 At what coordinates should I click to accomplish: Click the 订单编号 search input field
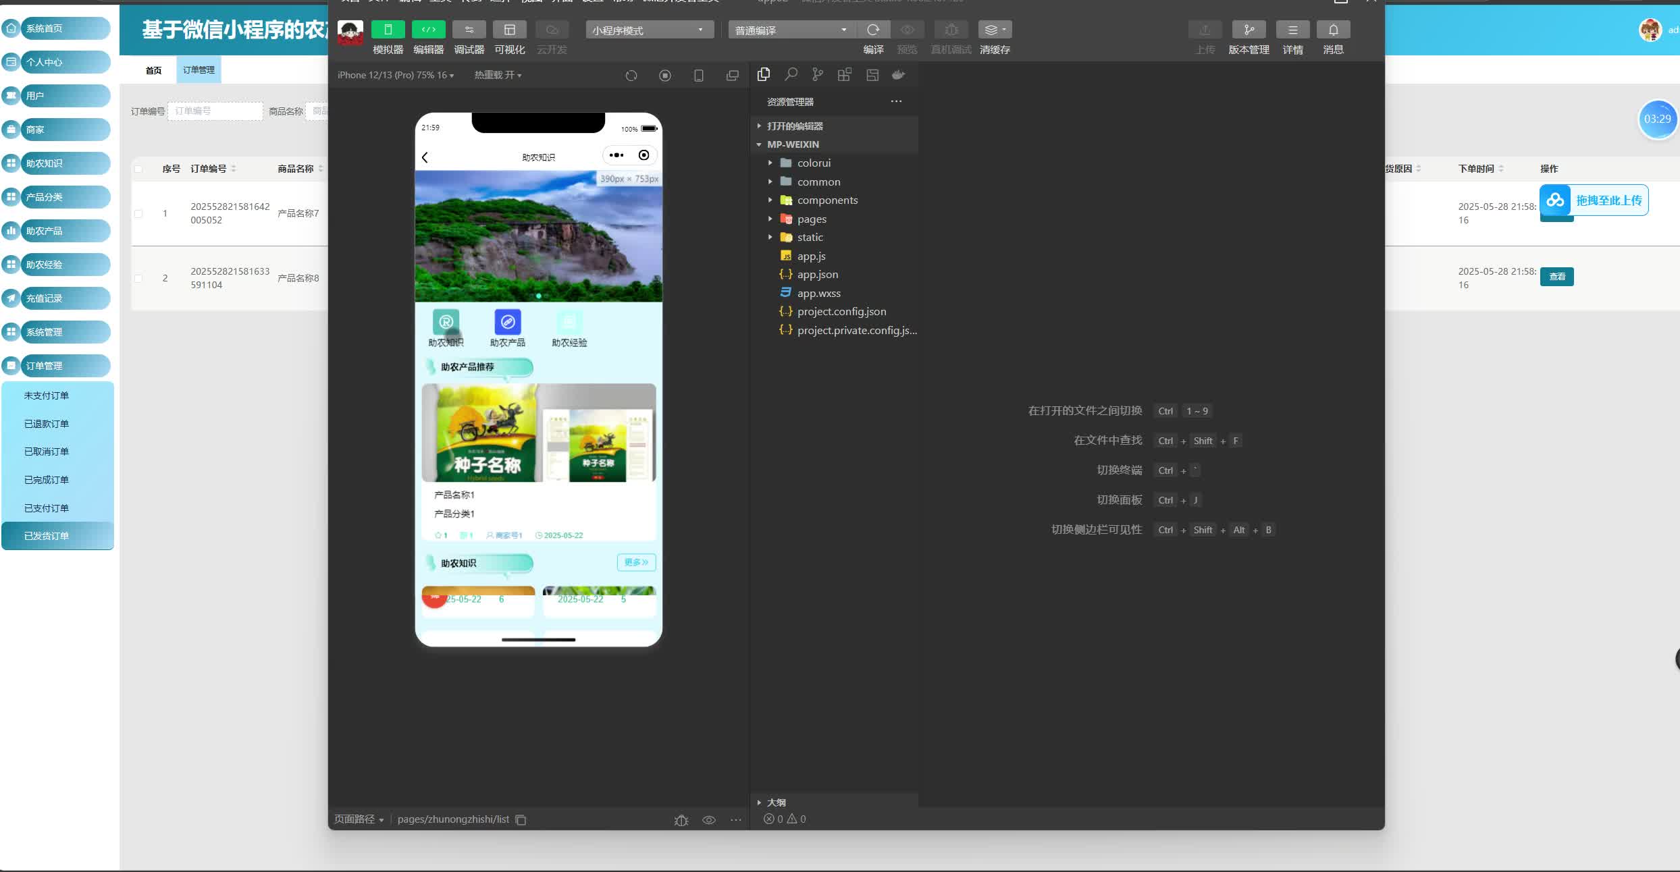(215, 111)
